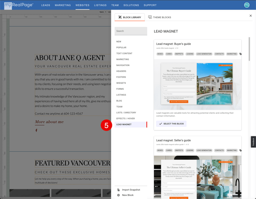Click the BOXES tag on Buyer's guide
The height and width of the screenshot is (199, 256).
pyautogui.click(x=160, y=54)
